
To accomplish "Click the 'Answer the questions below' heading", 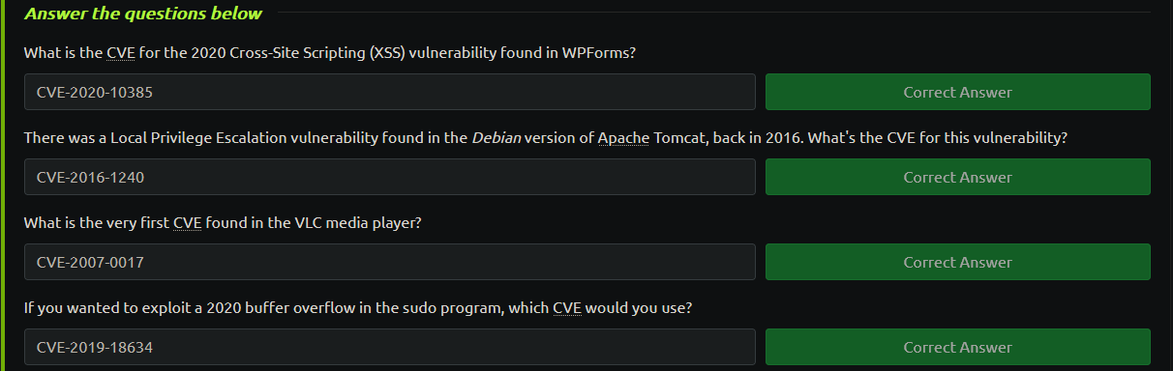I will click(x=143, y=14).
